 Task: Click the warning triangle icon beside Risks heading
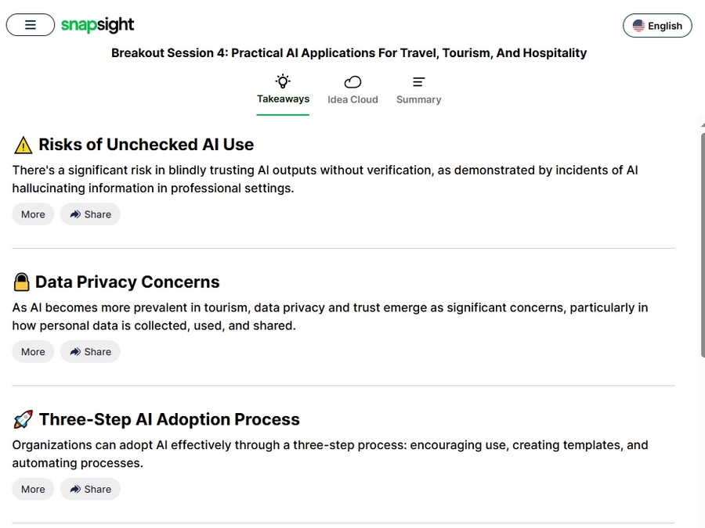(x=23, y=145)
